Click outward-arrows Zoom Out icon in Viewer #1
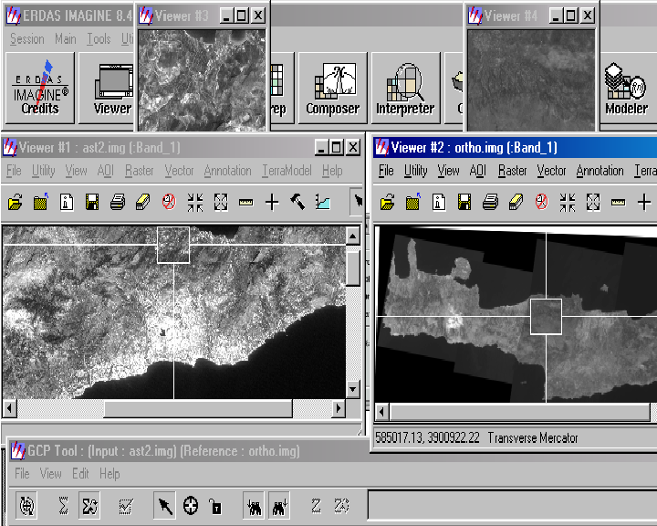657x526 pixels. point(221,203)
